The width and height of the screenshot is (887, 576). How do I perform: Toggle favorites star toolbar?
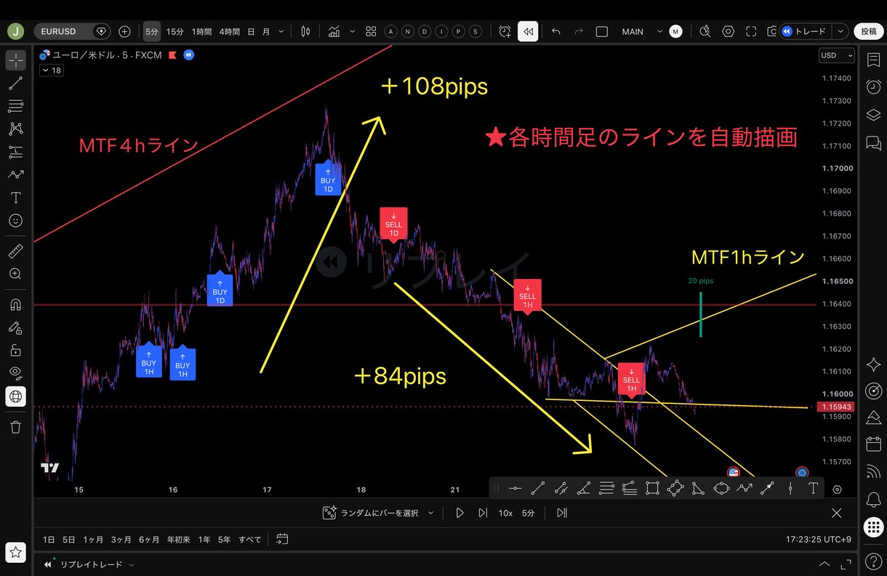click(x=15, y=553)
